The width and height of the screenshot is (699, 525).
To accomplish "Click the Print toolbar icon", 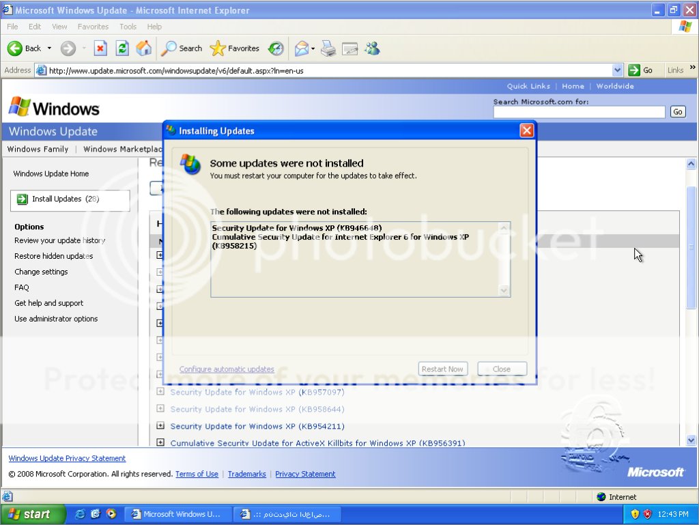I will click(x=328, y=48).
